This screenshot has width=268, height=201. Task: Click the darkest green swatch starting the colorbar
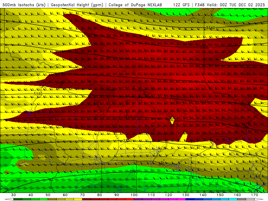[18, 199]
